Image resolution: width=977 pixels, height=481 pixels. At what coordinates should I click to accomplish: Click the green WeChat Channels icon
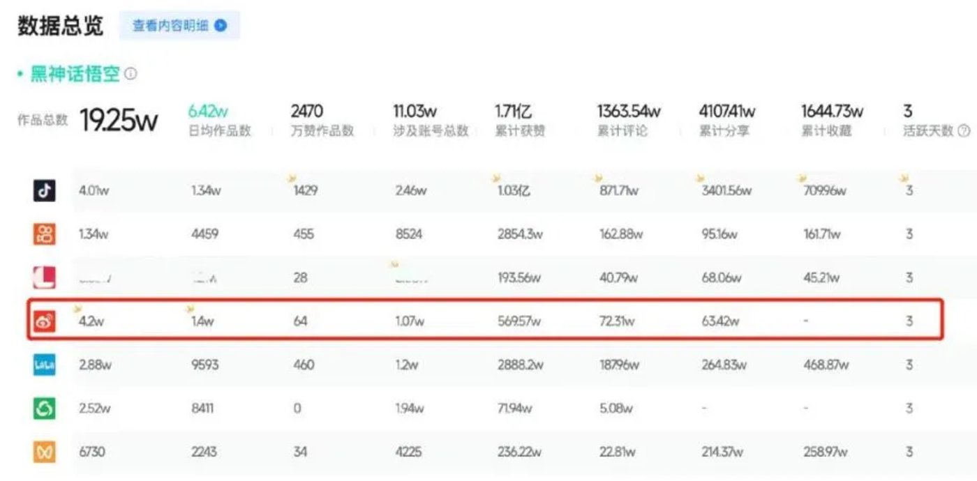coord(45,409)
